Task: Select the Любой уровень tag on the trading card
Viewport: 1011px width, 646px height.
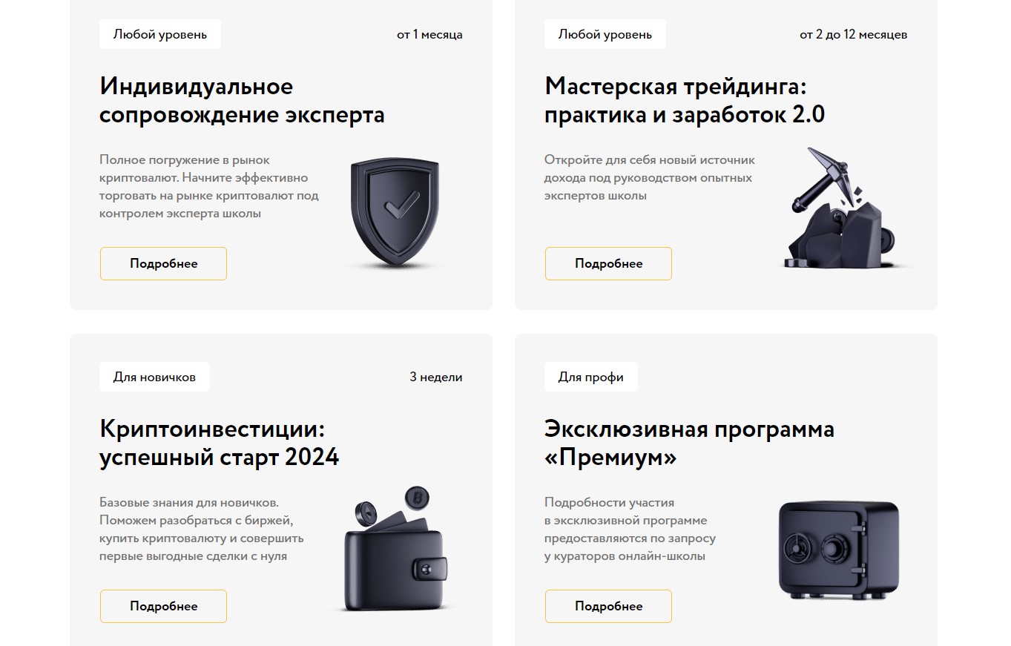Action: (x=605, y=34)
